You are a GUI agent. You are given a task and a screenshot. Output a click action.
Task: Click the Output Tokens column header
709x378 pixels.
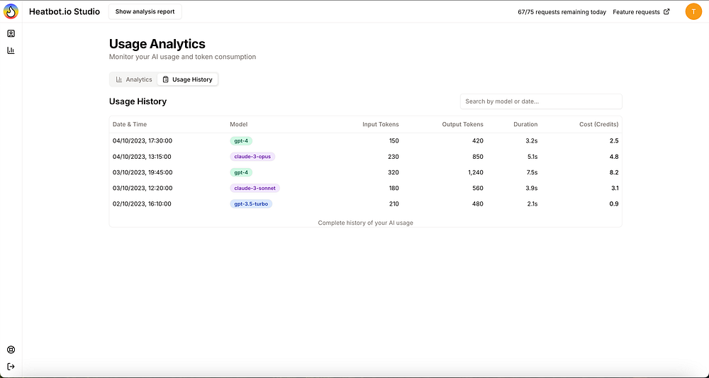[462, 124]
